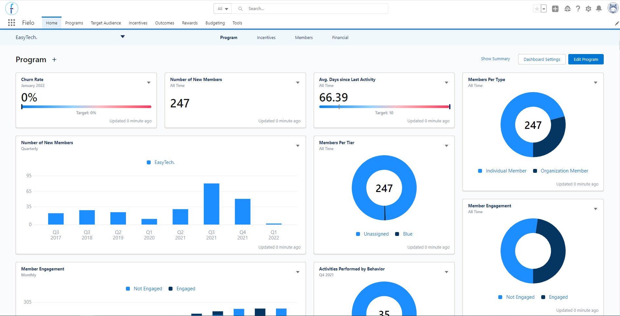This screenshot has height=316, width=620.
Task: Click the Q3 2018 bar in the quarterly chart
Action: pos(87,217)
